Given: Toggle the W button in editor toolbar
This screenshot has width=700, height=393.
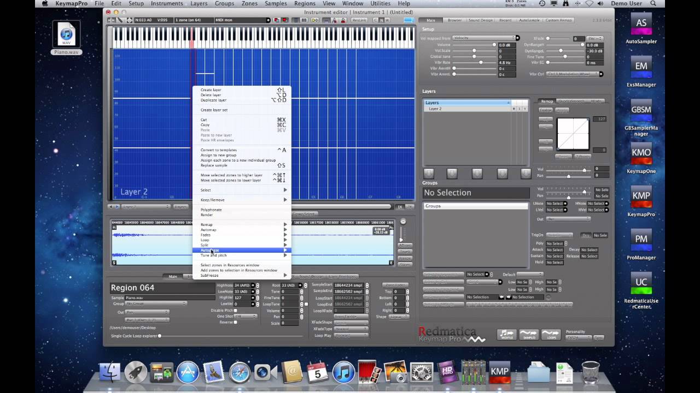Looking at the screenshot, I should tap(387, 20).
